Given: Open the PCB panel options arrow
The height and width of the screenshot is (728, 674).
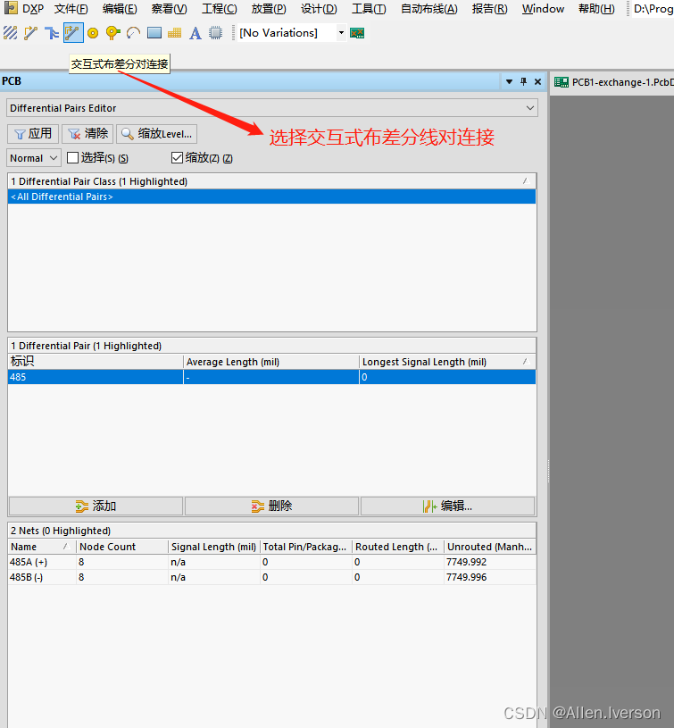Looking at the screenshot, I should pos(509,81).
